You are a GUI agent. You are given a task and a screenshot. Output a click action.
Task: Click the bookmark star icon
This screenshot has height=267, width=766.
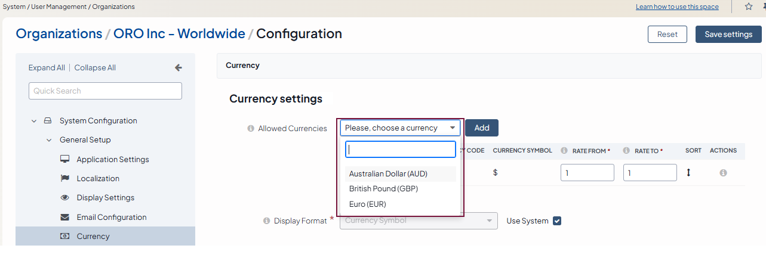(749, 7)
